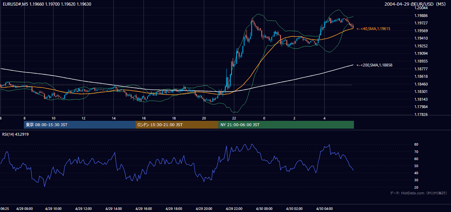The height and width of the screenshot is (212, 451).
Task: Click the 4/29 18:00 bottom axis label
Action: point(174,208)
